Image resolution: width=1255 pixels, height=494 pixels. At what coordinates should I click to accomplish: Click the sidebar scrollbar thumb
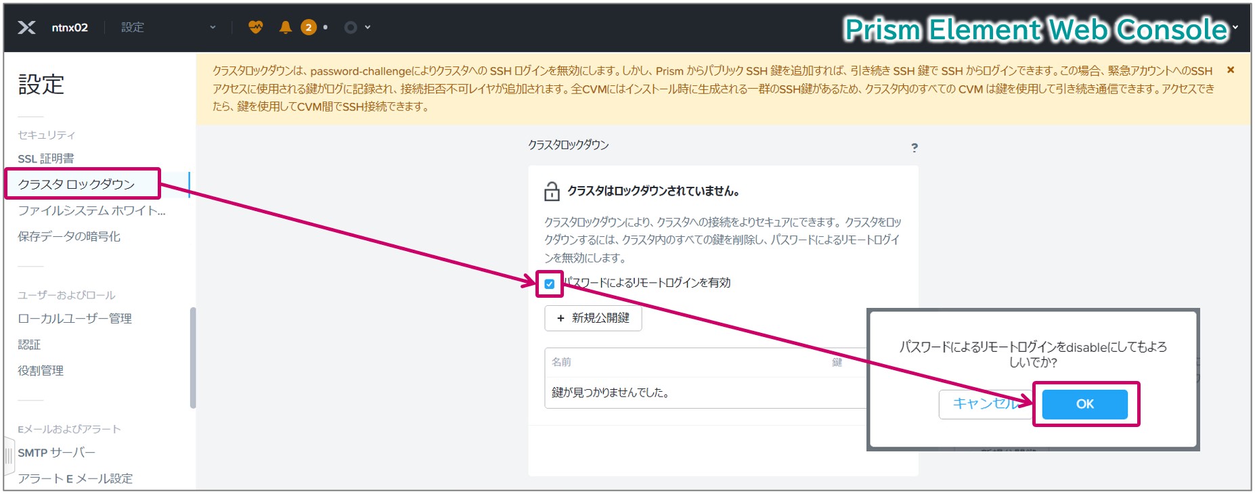tap(193, 358)
